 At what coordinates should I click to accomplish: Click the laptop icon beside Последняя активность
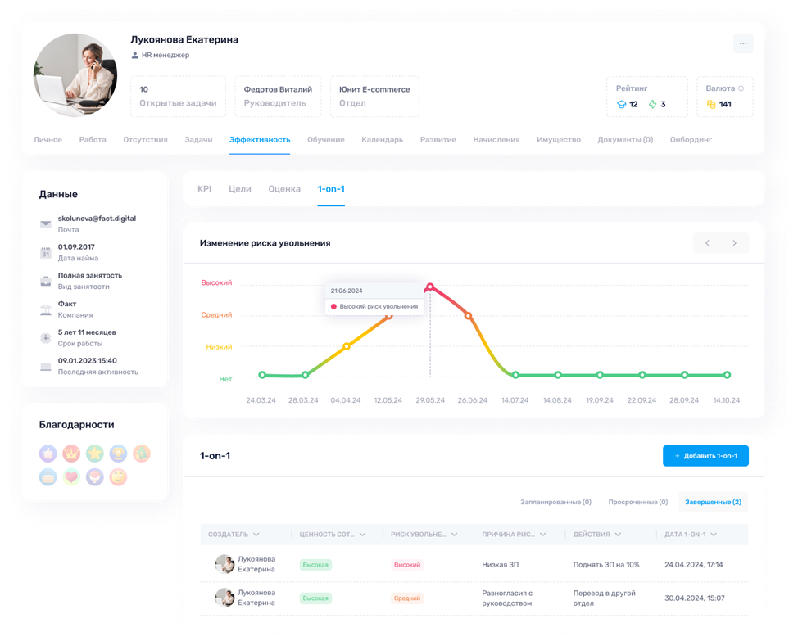[x=46, y=367]
